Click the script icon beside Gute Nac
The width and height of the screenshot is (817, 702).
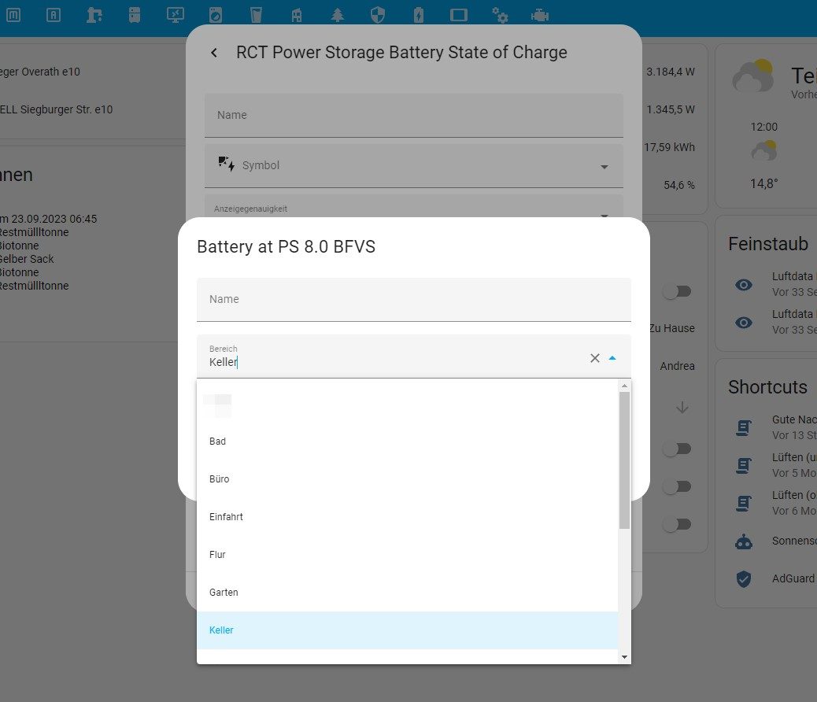click(744, 427)
